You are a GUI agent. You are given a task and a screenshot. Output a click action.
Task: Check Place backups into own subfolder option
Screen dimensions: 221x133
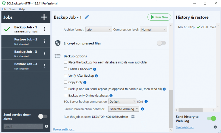(x=66, y=62)
